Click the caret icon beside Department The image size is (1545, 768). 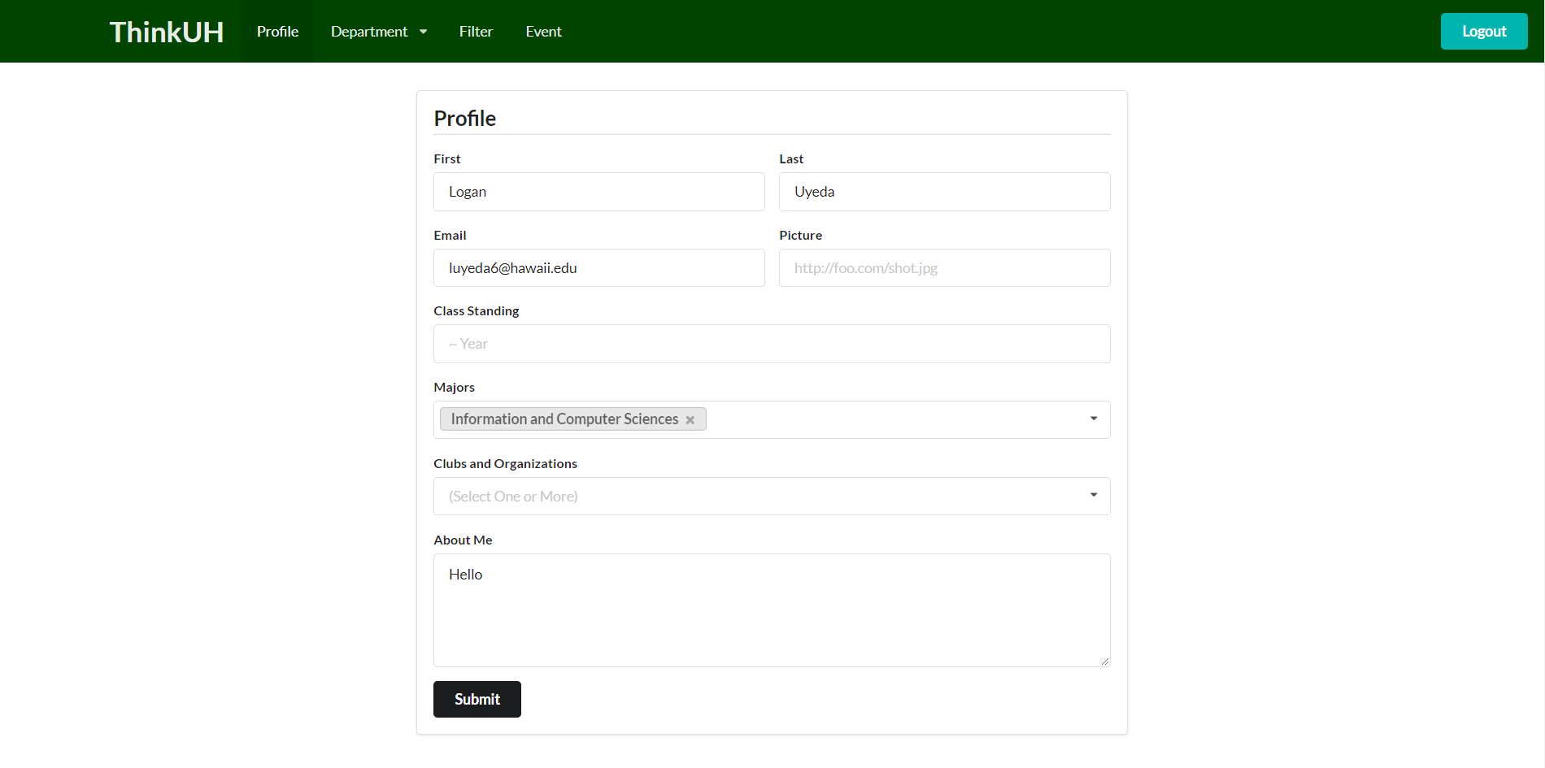423,32
